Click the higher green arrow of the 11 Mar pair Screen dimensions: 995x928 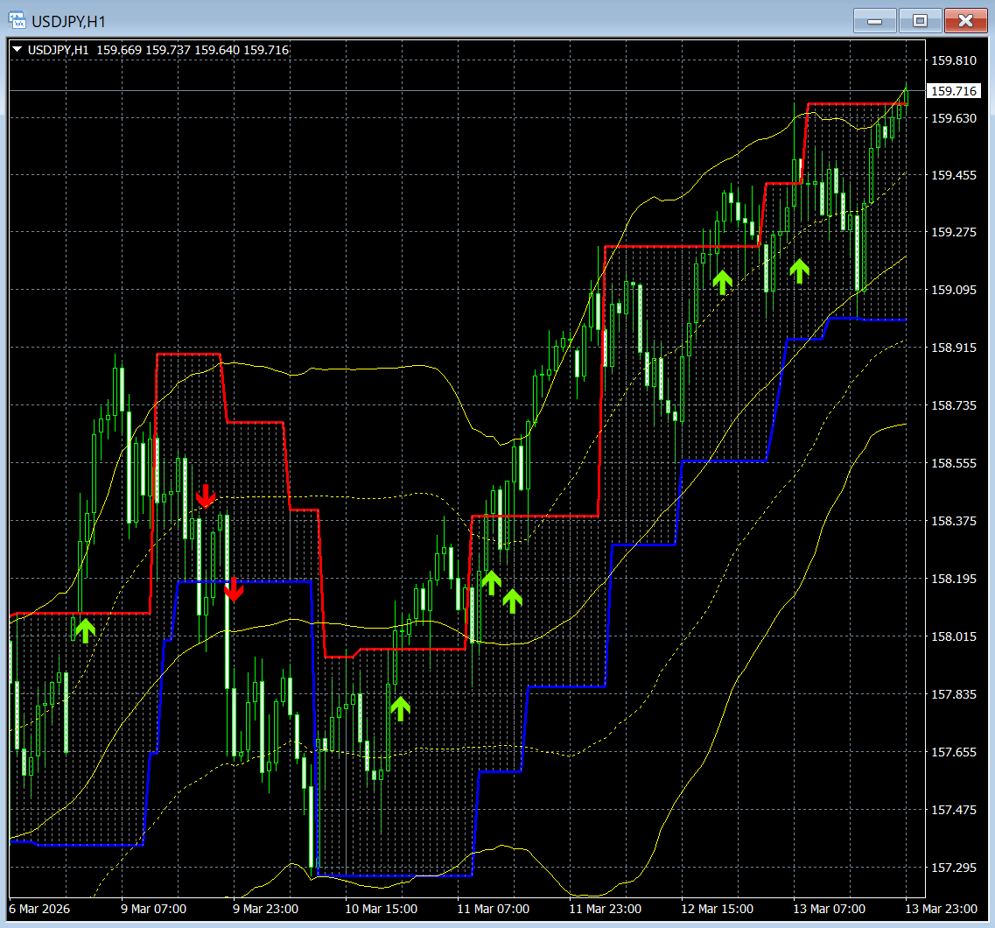491,583
